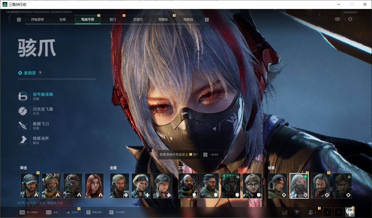
Task: Open the flag icon in the bottom bar
Action: coord(297,212)
